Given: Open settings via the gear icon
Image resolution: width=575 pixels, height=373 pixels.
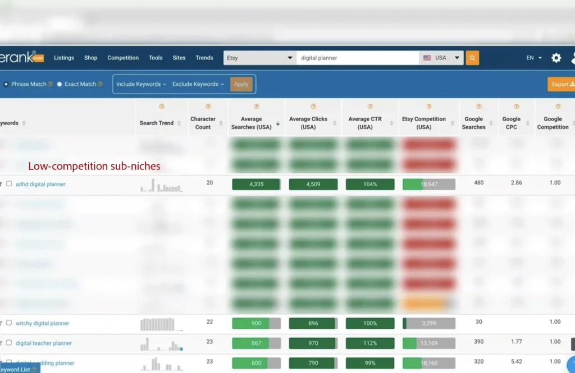Looking at the screenshot, I should coord(556,58).
